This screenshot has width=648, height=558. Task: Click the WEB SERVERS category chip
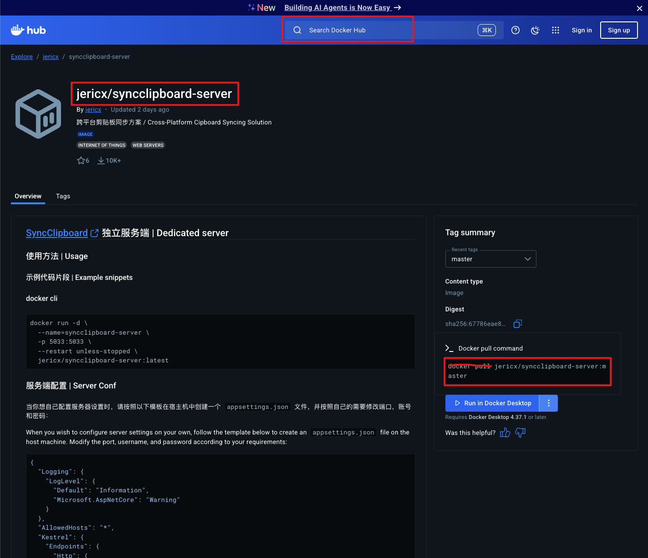(x=148, y=145)
